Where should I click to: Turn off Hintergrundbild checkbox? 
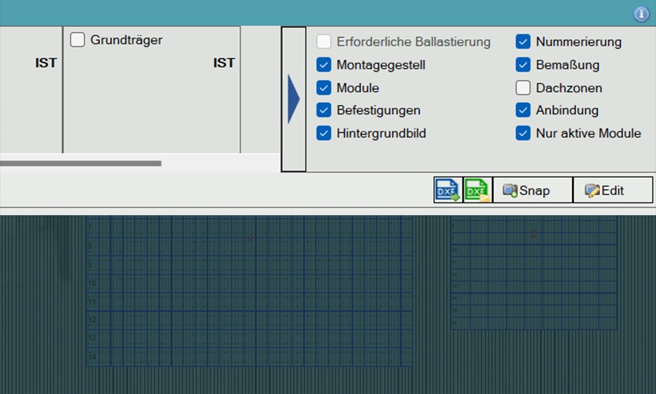[324, 133]
